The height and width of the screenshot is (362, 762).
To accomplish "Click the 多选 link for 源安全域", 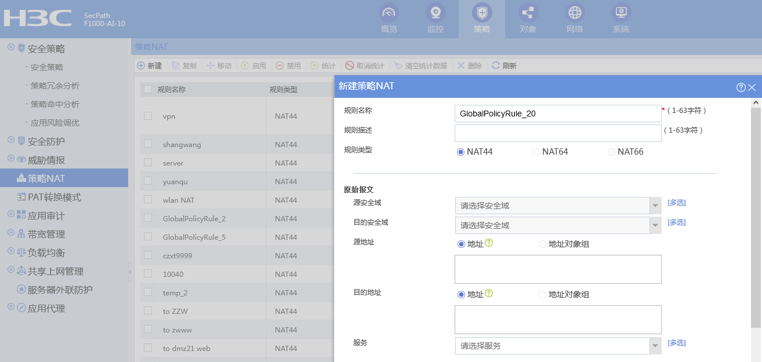I will point(676,203).
